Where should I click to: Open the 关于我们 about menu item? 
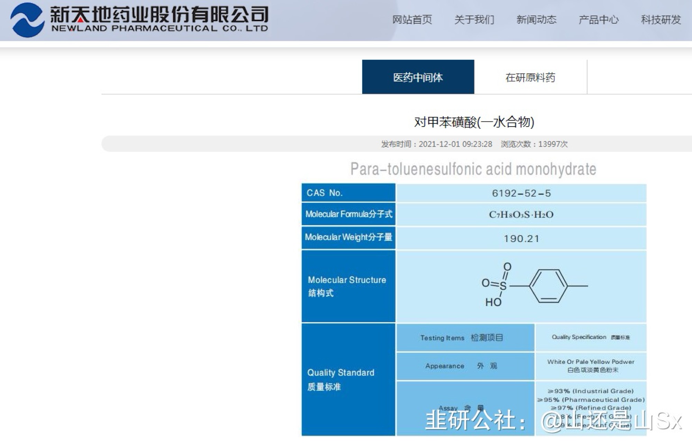(x=474, y=20)
